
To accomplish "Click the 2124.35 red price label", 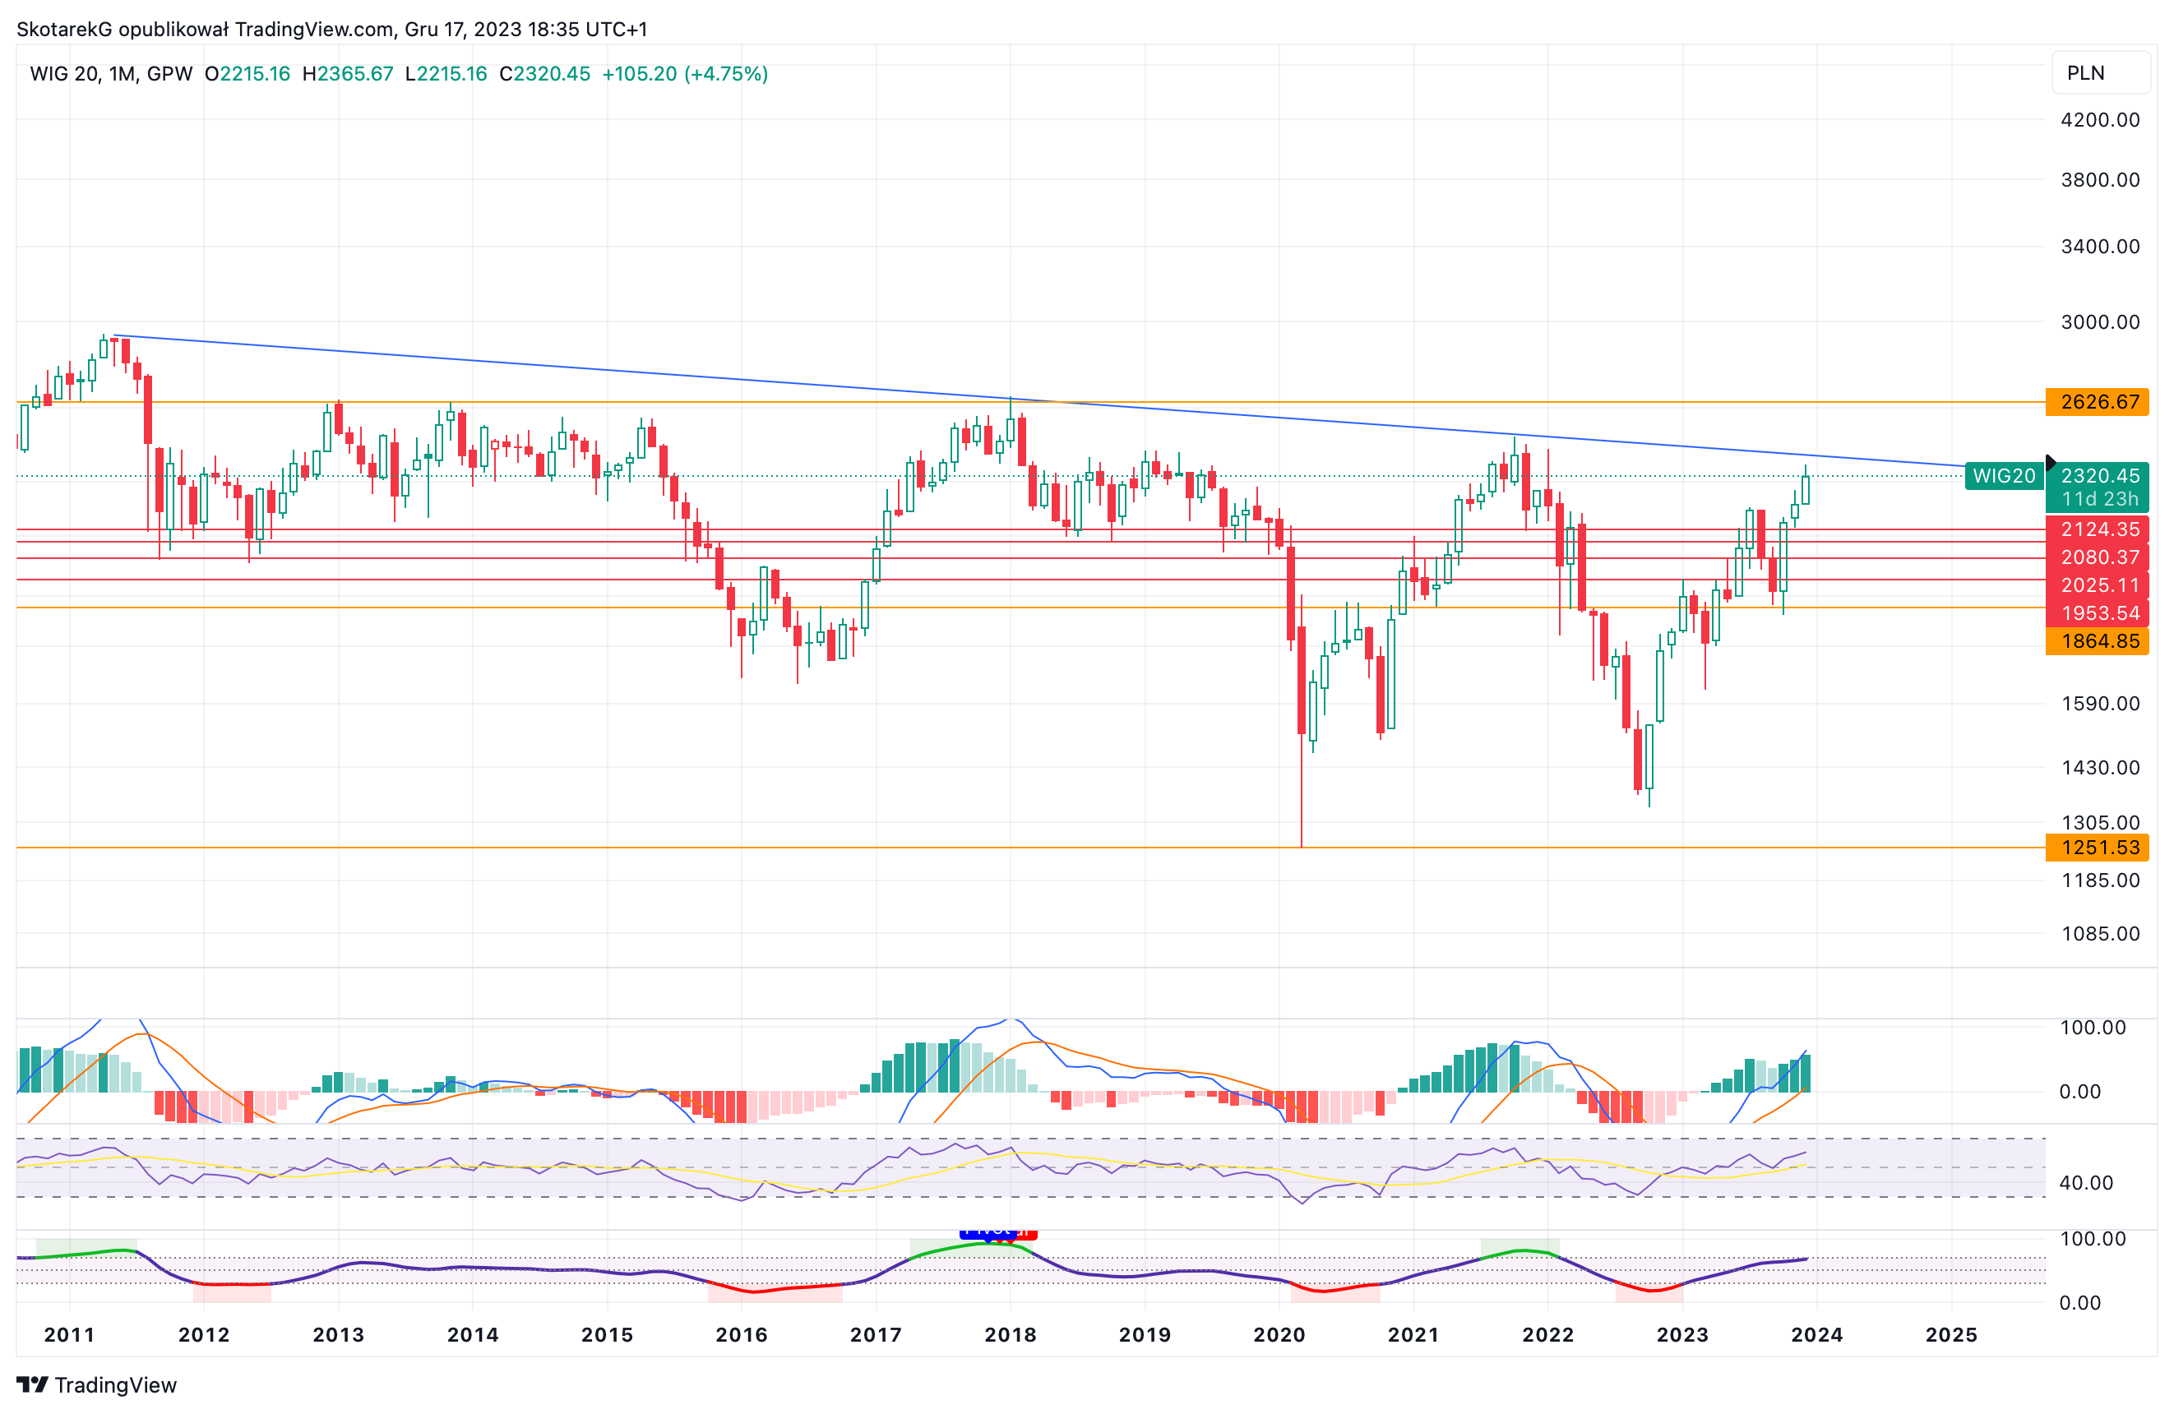I will (2098, 529).
